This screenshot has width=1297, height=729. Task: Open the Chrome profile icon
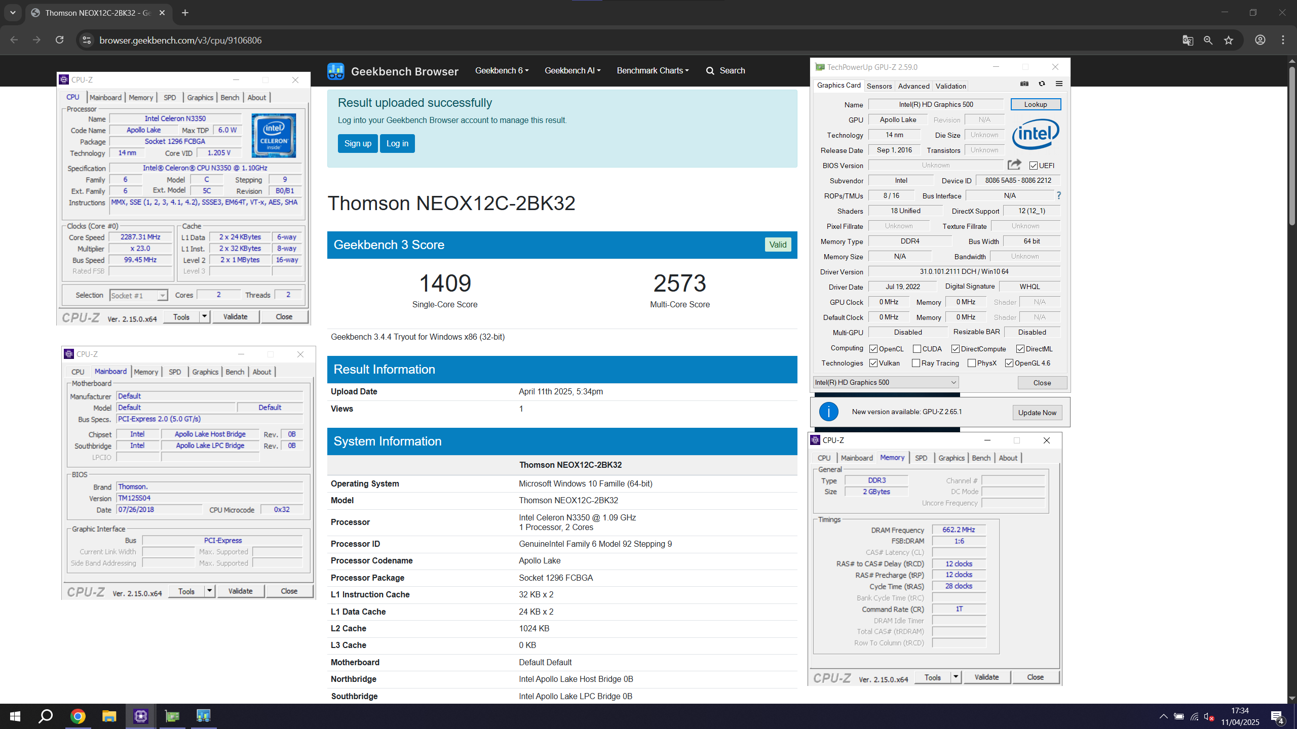pos(1260,40)
